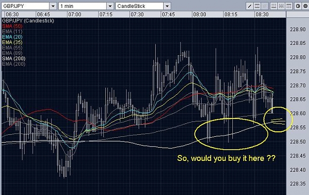Click the EMA (89) legend entry
309x195 pixels.
click(12, 53)
